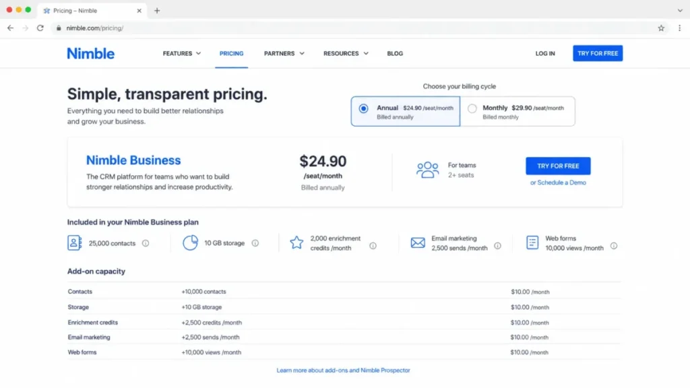Screen dimensions: 690x388
Task: Click Try For Free in Business card
Action: (x=558, y=166)
